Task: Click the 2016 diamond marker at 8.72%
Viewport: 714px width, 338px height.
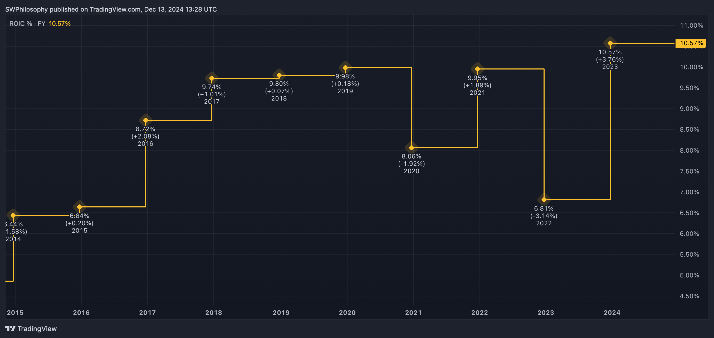Action: coord(145,120)
